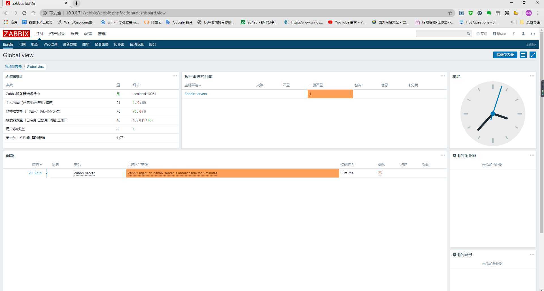
Task: Open 常用的拓扑图 widget three-dot menu
Action: pyautogui.click(x=532, y=155)
